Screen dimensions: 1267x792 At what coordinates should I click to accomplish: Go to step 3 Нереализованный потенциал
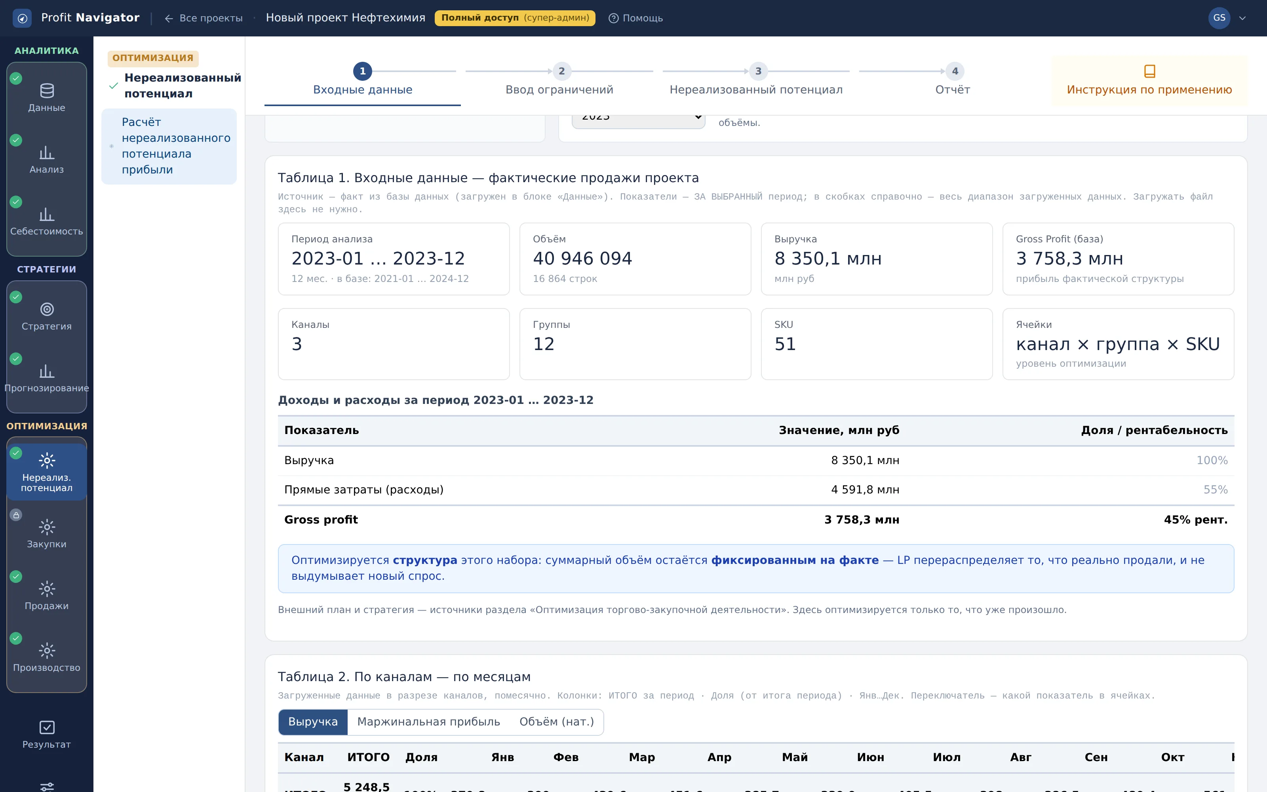coord(756,80)
